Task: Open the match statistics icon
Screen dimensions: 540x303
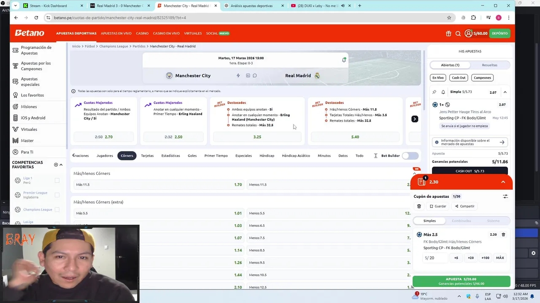Action: coord(248,76)
